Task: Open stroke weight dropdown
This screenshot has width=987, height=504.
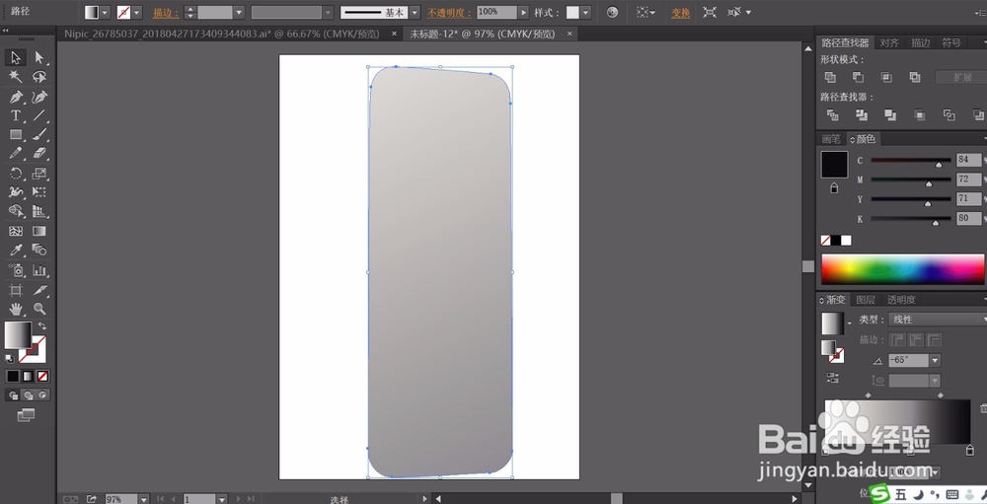Action: [239, 12]
